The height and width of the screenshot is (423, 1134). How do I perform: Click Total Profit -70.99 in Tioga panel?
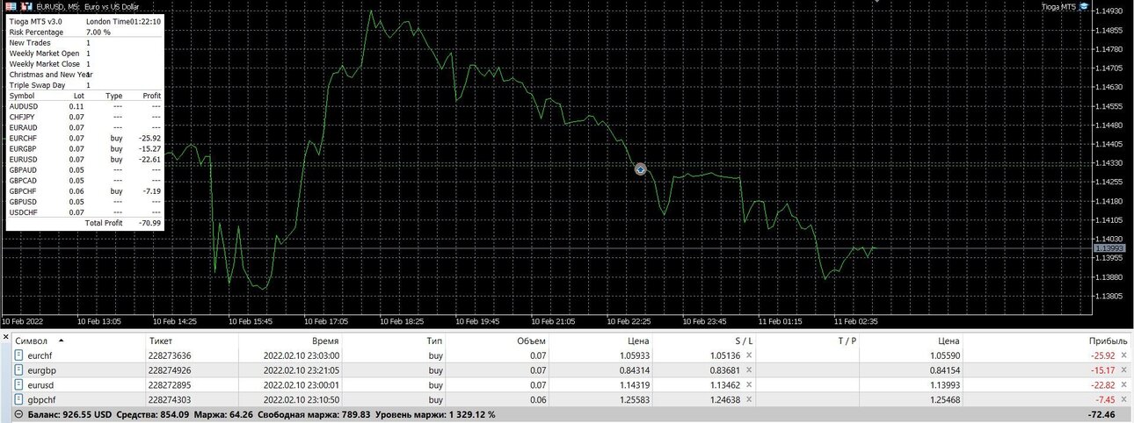[x=122, y=223]
